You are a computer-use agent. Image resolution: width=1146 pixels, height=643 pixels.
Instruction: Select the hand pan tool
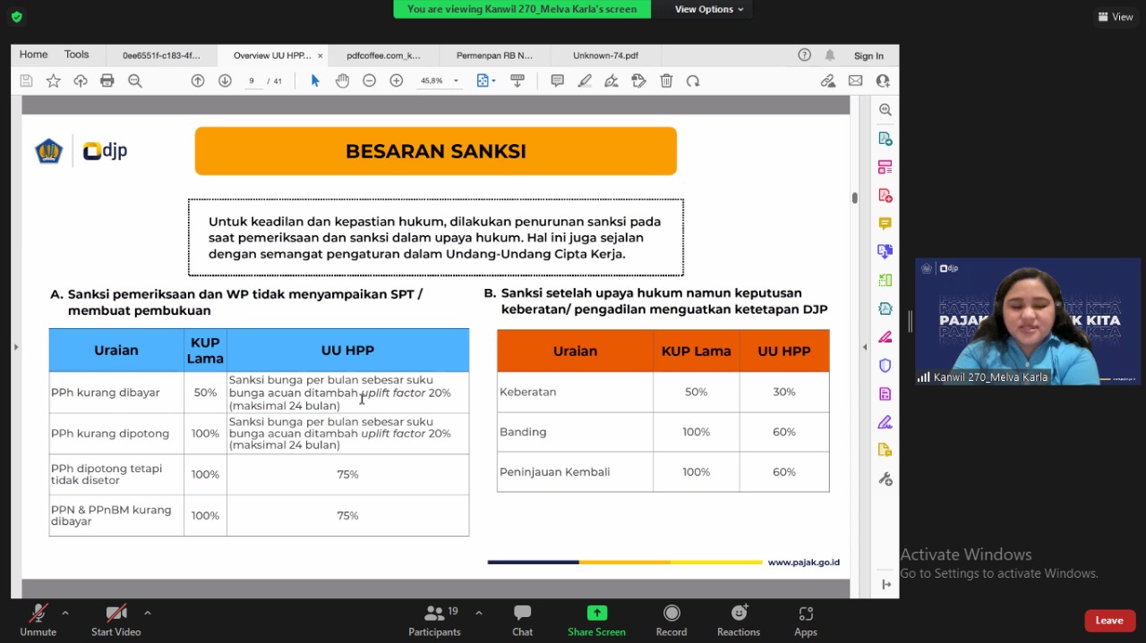click(342, 80)
